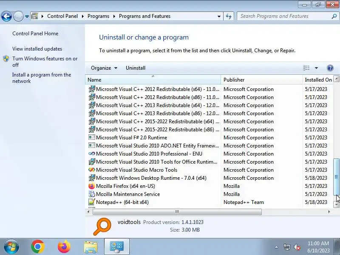Open the taskbar clock showing 11:00 AM

pyautogui.click(x=318, y=247)
